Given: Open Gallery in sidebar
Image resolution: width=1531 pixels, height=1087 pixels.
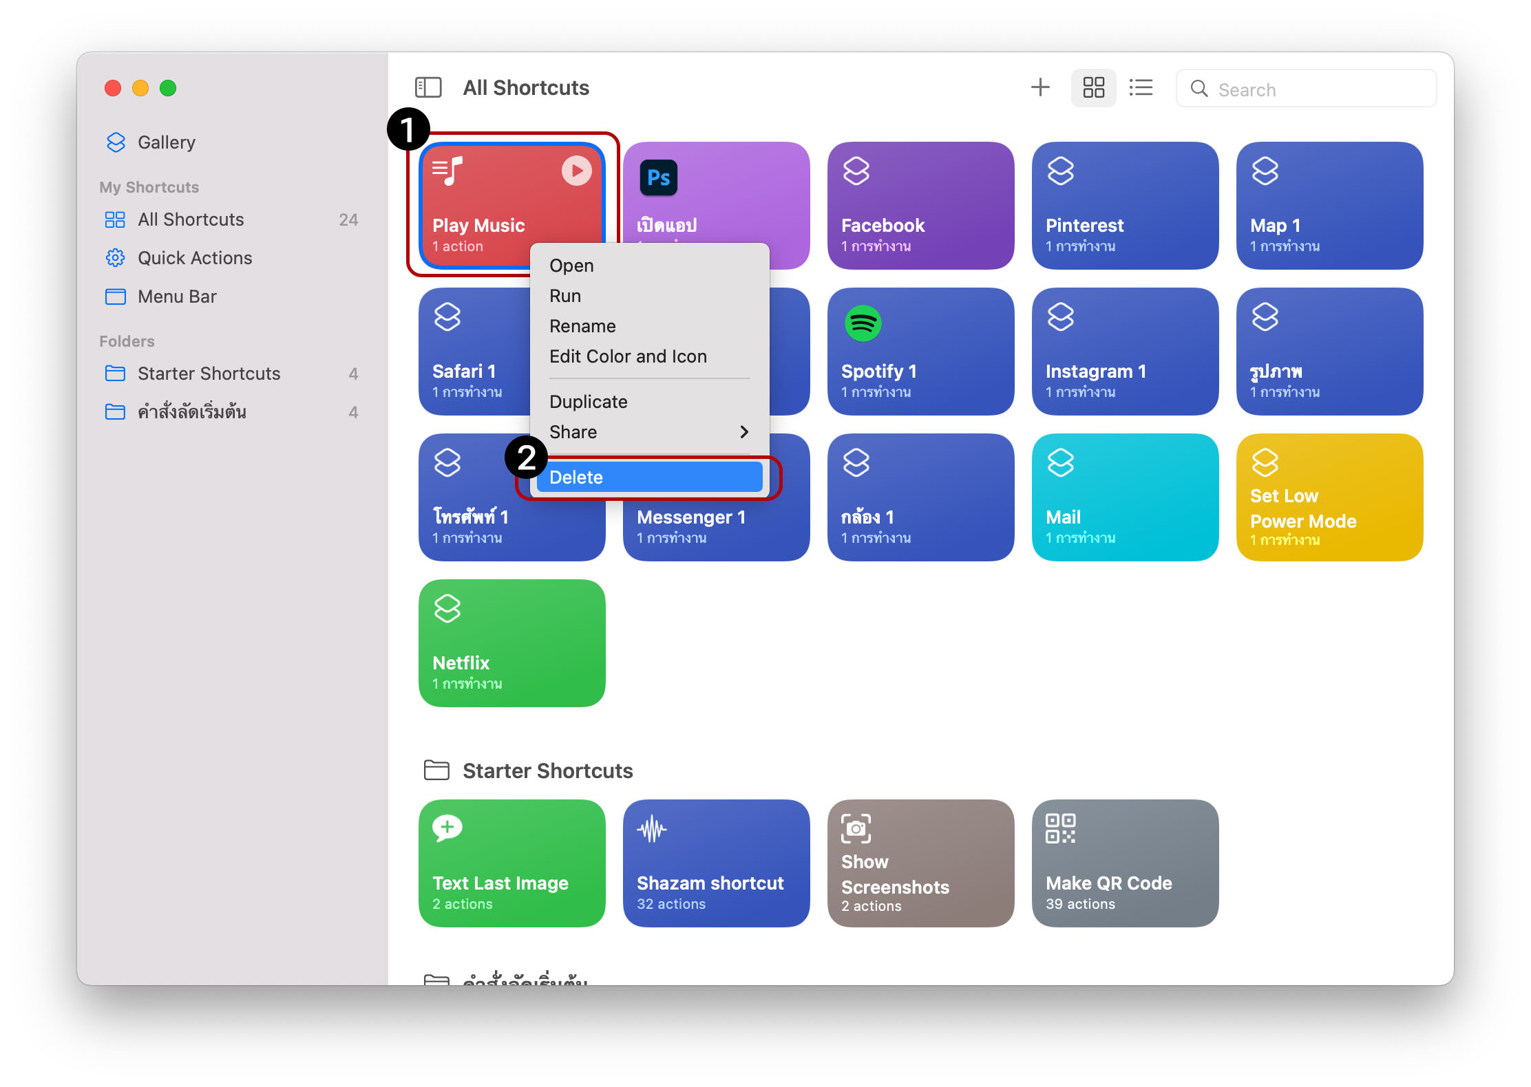Looking at the screenshot, I should click(166, 142).
